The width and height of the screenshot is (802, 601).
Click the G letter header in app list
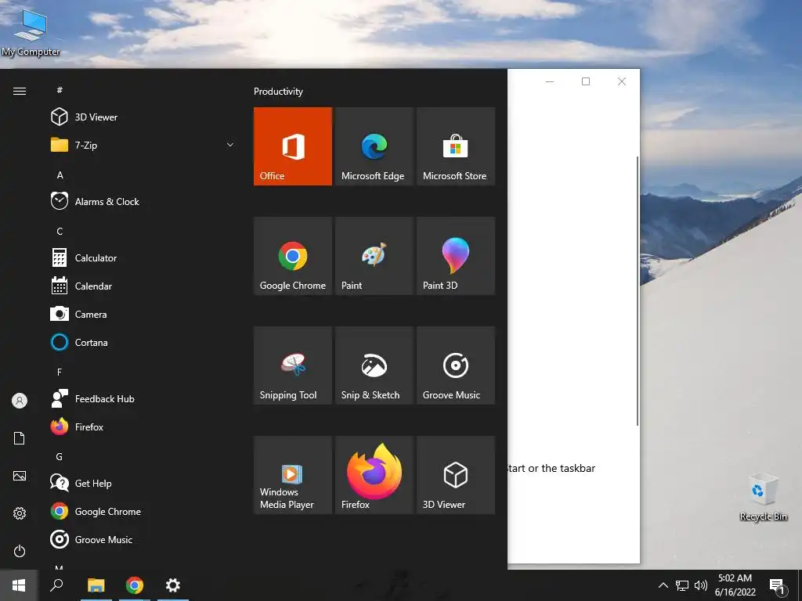point(60,456)
